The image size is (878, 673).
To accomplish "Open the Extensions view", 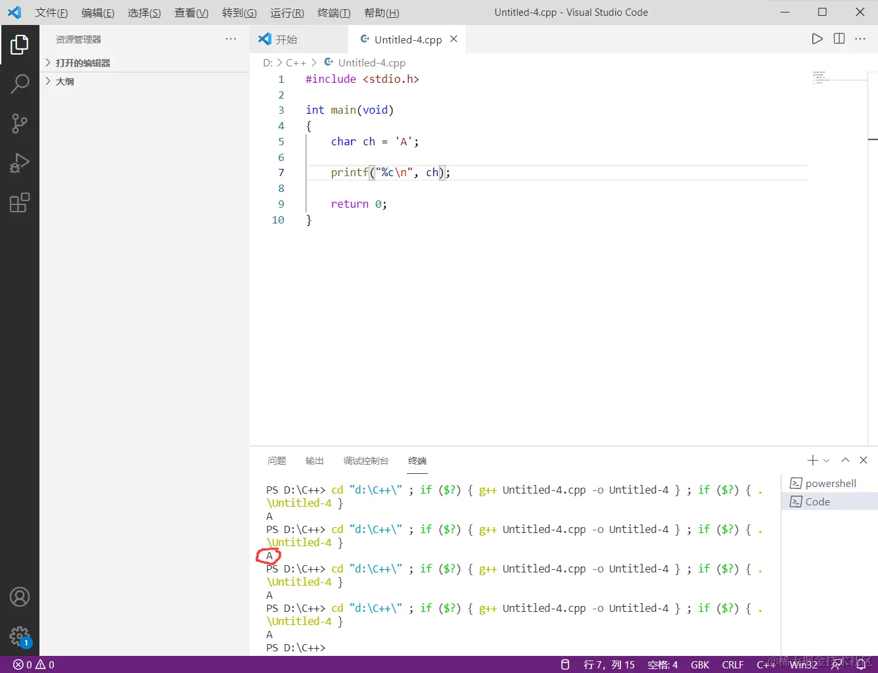I will [20, 202].
